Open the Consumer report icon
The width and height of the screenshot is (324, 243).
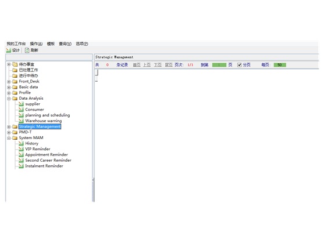21,110
